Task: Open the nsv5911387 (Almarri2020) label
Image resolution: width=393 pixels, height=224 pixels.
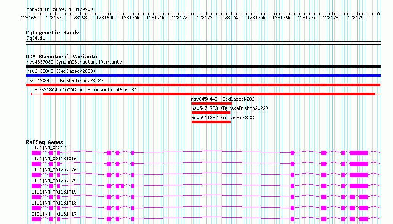Action: [223, 118]
